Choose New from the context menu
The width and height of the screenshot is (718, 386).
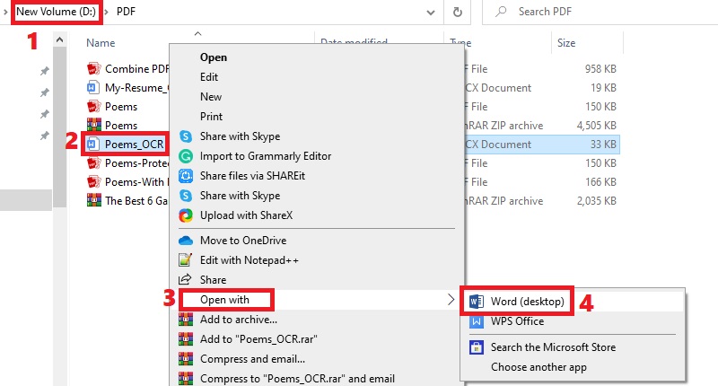tap(211, 97)
